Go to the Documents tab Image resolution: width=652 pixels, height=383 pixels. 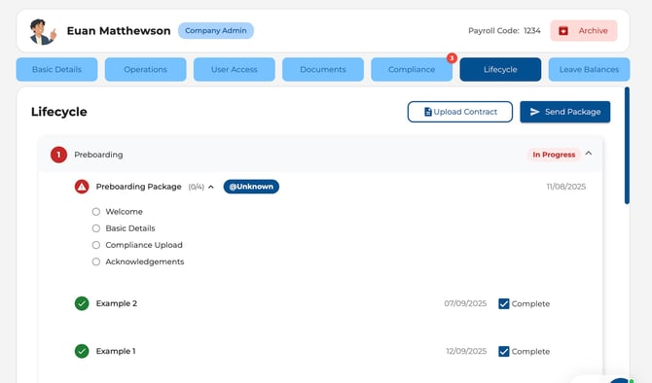coord(323,69)
